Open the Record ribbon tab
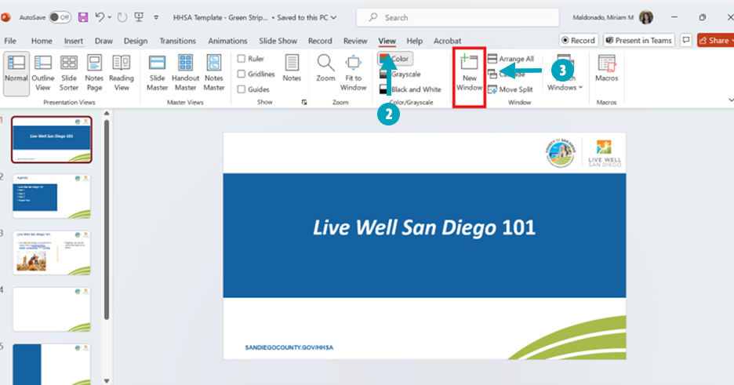Screen dimensions: 734x385 pos(320,41)
